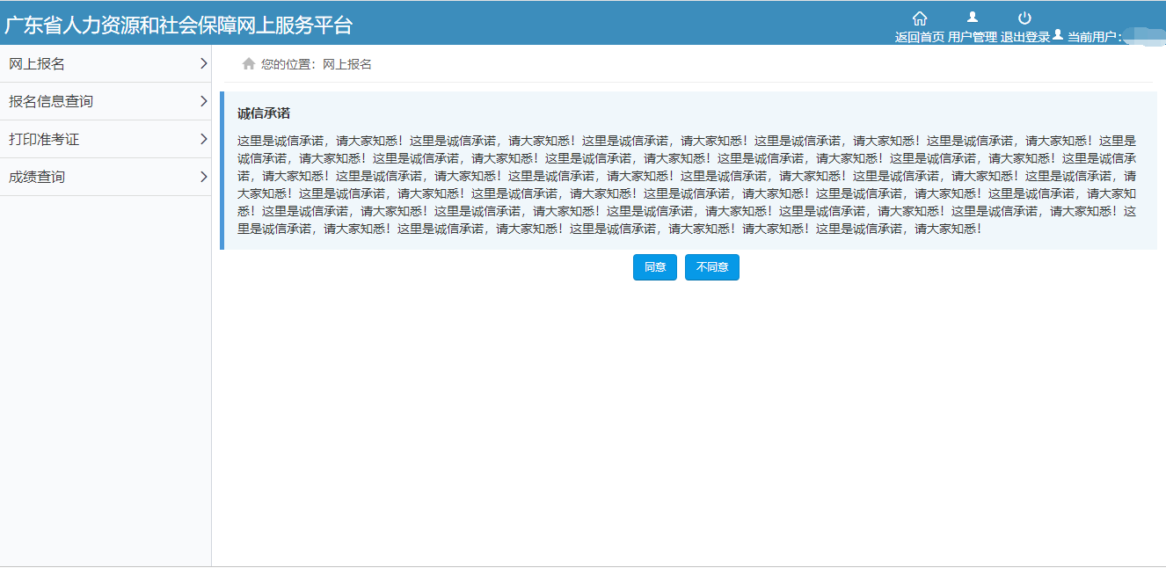The width and height of the screenshot is (1166, 568).
Task: Click the 不同意 button
Action: [x=711, y=267]
